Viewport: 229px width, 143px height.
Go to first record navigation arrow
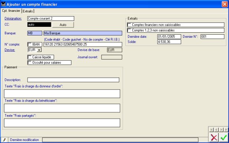pos(211,130)
